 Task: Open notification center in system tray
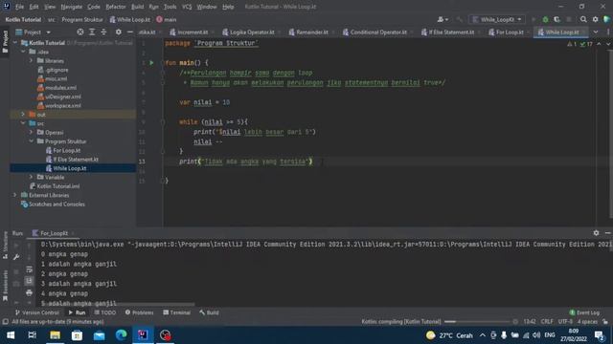pos(600,335)
